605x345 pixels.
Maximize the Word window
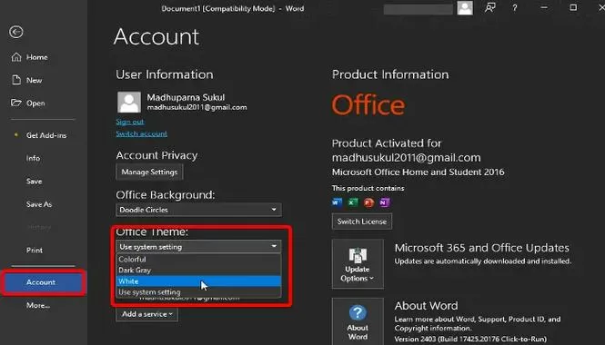pos(573,7)
